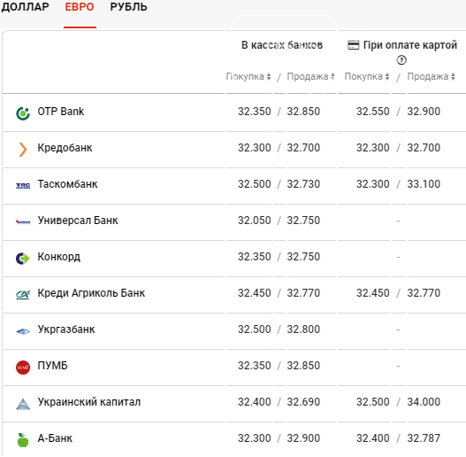Screen dimensions: 466x457
Task: Open the Укргазбанк bank link
Action: click(x=66, y=329)
